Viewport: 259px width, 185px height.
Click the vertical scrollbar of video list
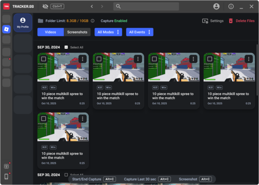(258, 70)
